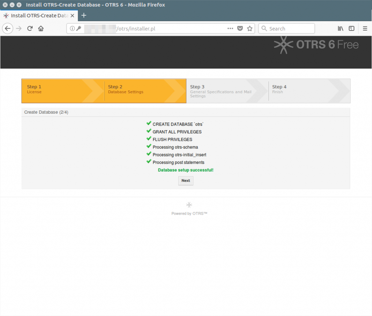The width and height of the screenshot is (372, 316).
Task: Click the Pocket save icon
Action: pos(240,28)
